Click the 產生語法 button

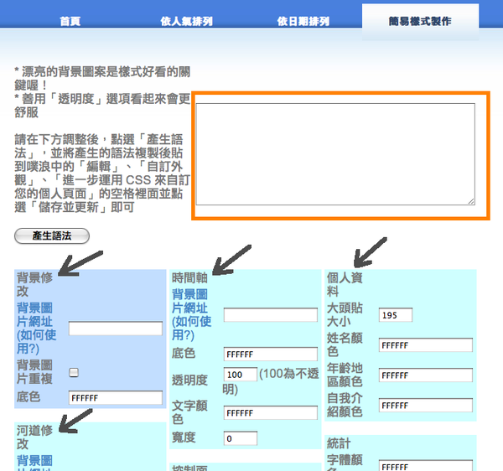[x=52, y=235]
